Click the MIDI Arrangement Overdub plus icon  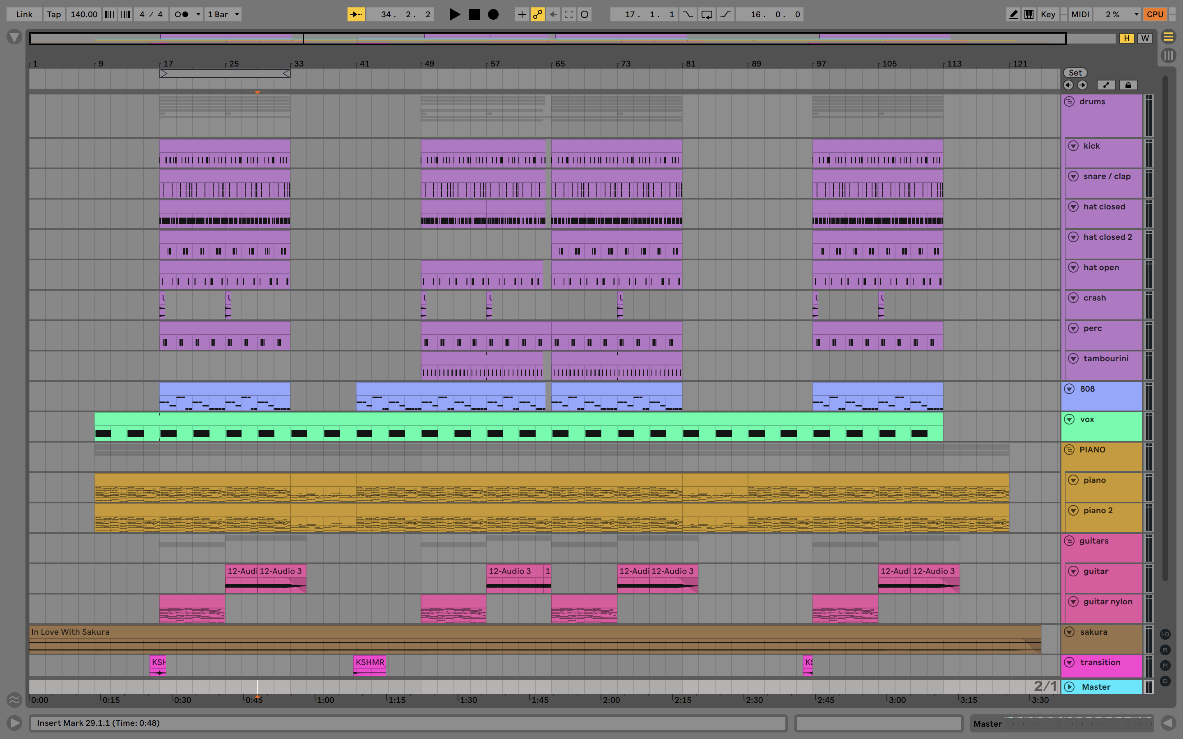coord(522,14)
